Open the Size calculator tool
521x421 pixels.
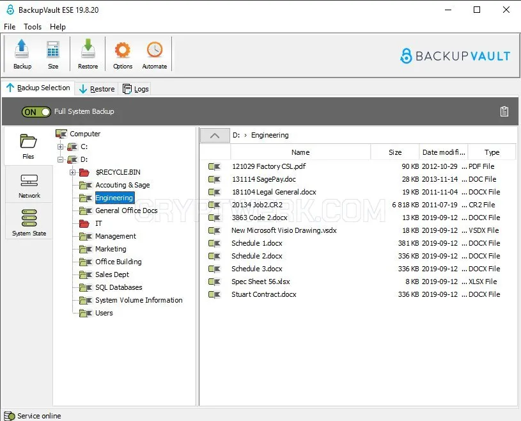coord(53,54)
